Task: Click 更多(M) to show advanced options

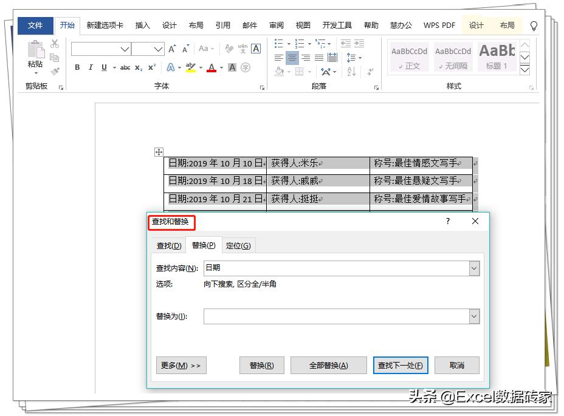Action: pos(181,365)
